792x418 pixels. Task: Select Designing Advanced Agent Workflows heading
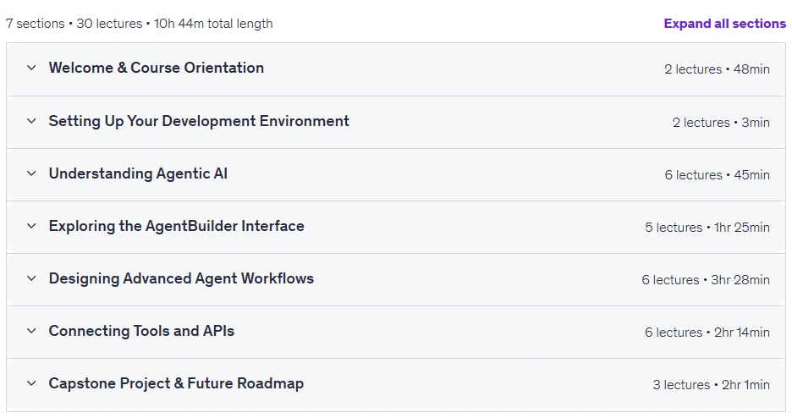pyautogui.click(x=181, y=278)
